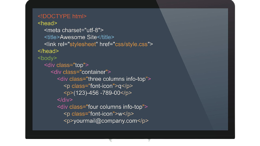Click the font-icon paragraph containing w
The width and height of the screenshot is (260, 146).
pyautogui.click(x=98, y=114)
